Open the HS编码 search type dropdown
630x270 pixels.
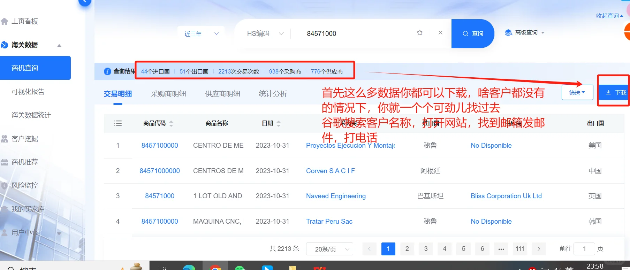point(265,33)
